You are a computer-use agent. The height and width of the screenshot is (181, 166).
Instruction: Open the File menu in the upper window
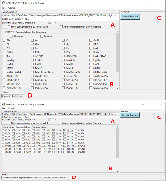(4, 8)
